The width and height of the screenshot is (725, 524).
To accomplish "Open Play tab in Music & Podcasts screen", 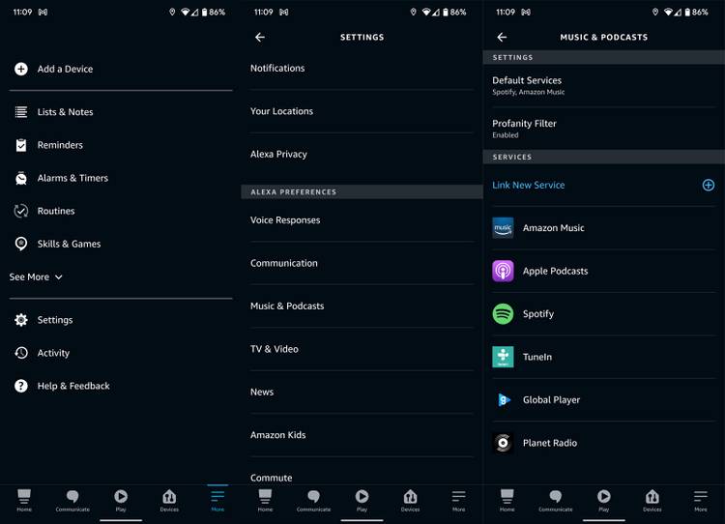I will coord(604,501).
